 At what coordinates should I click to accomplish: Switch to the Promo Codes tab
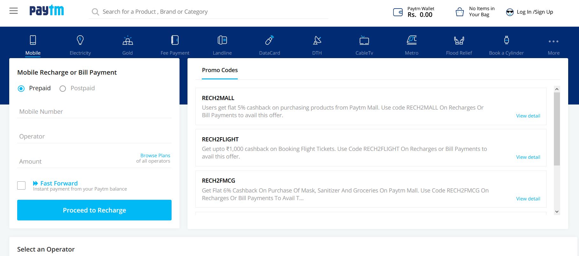[x=220, y=70]
